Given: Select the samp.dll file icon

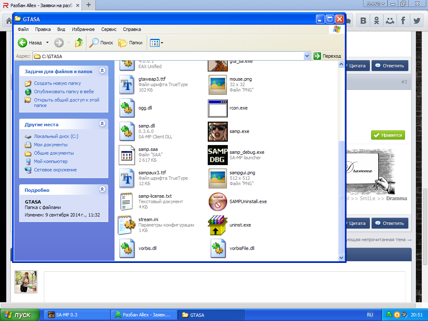Looking at the screenshot, I should pos(127,132).
